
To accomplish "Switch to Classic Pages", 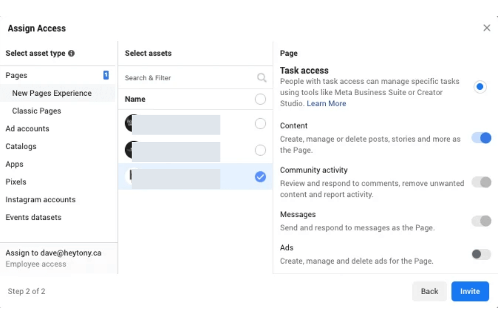I will click(x=37, y=111).
